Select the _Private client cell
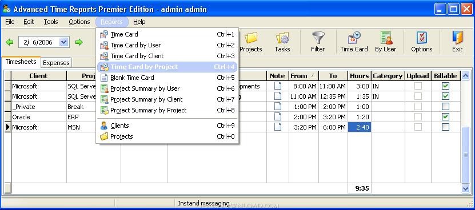This screenshot has height=210, width=475. 38,107
